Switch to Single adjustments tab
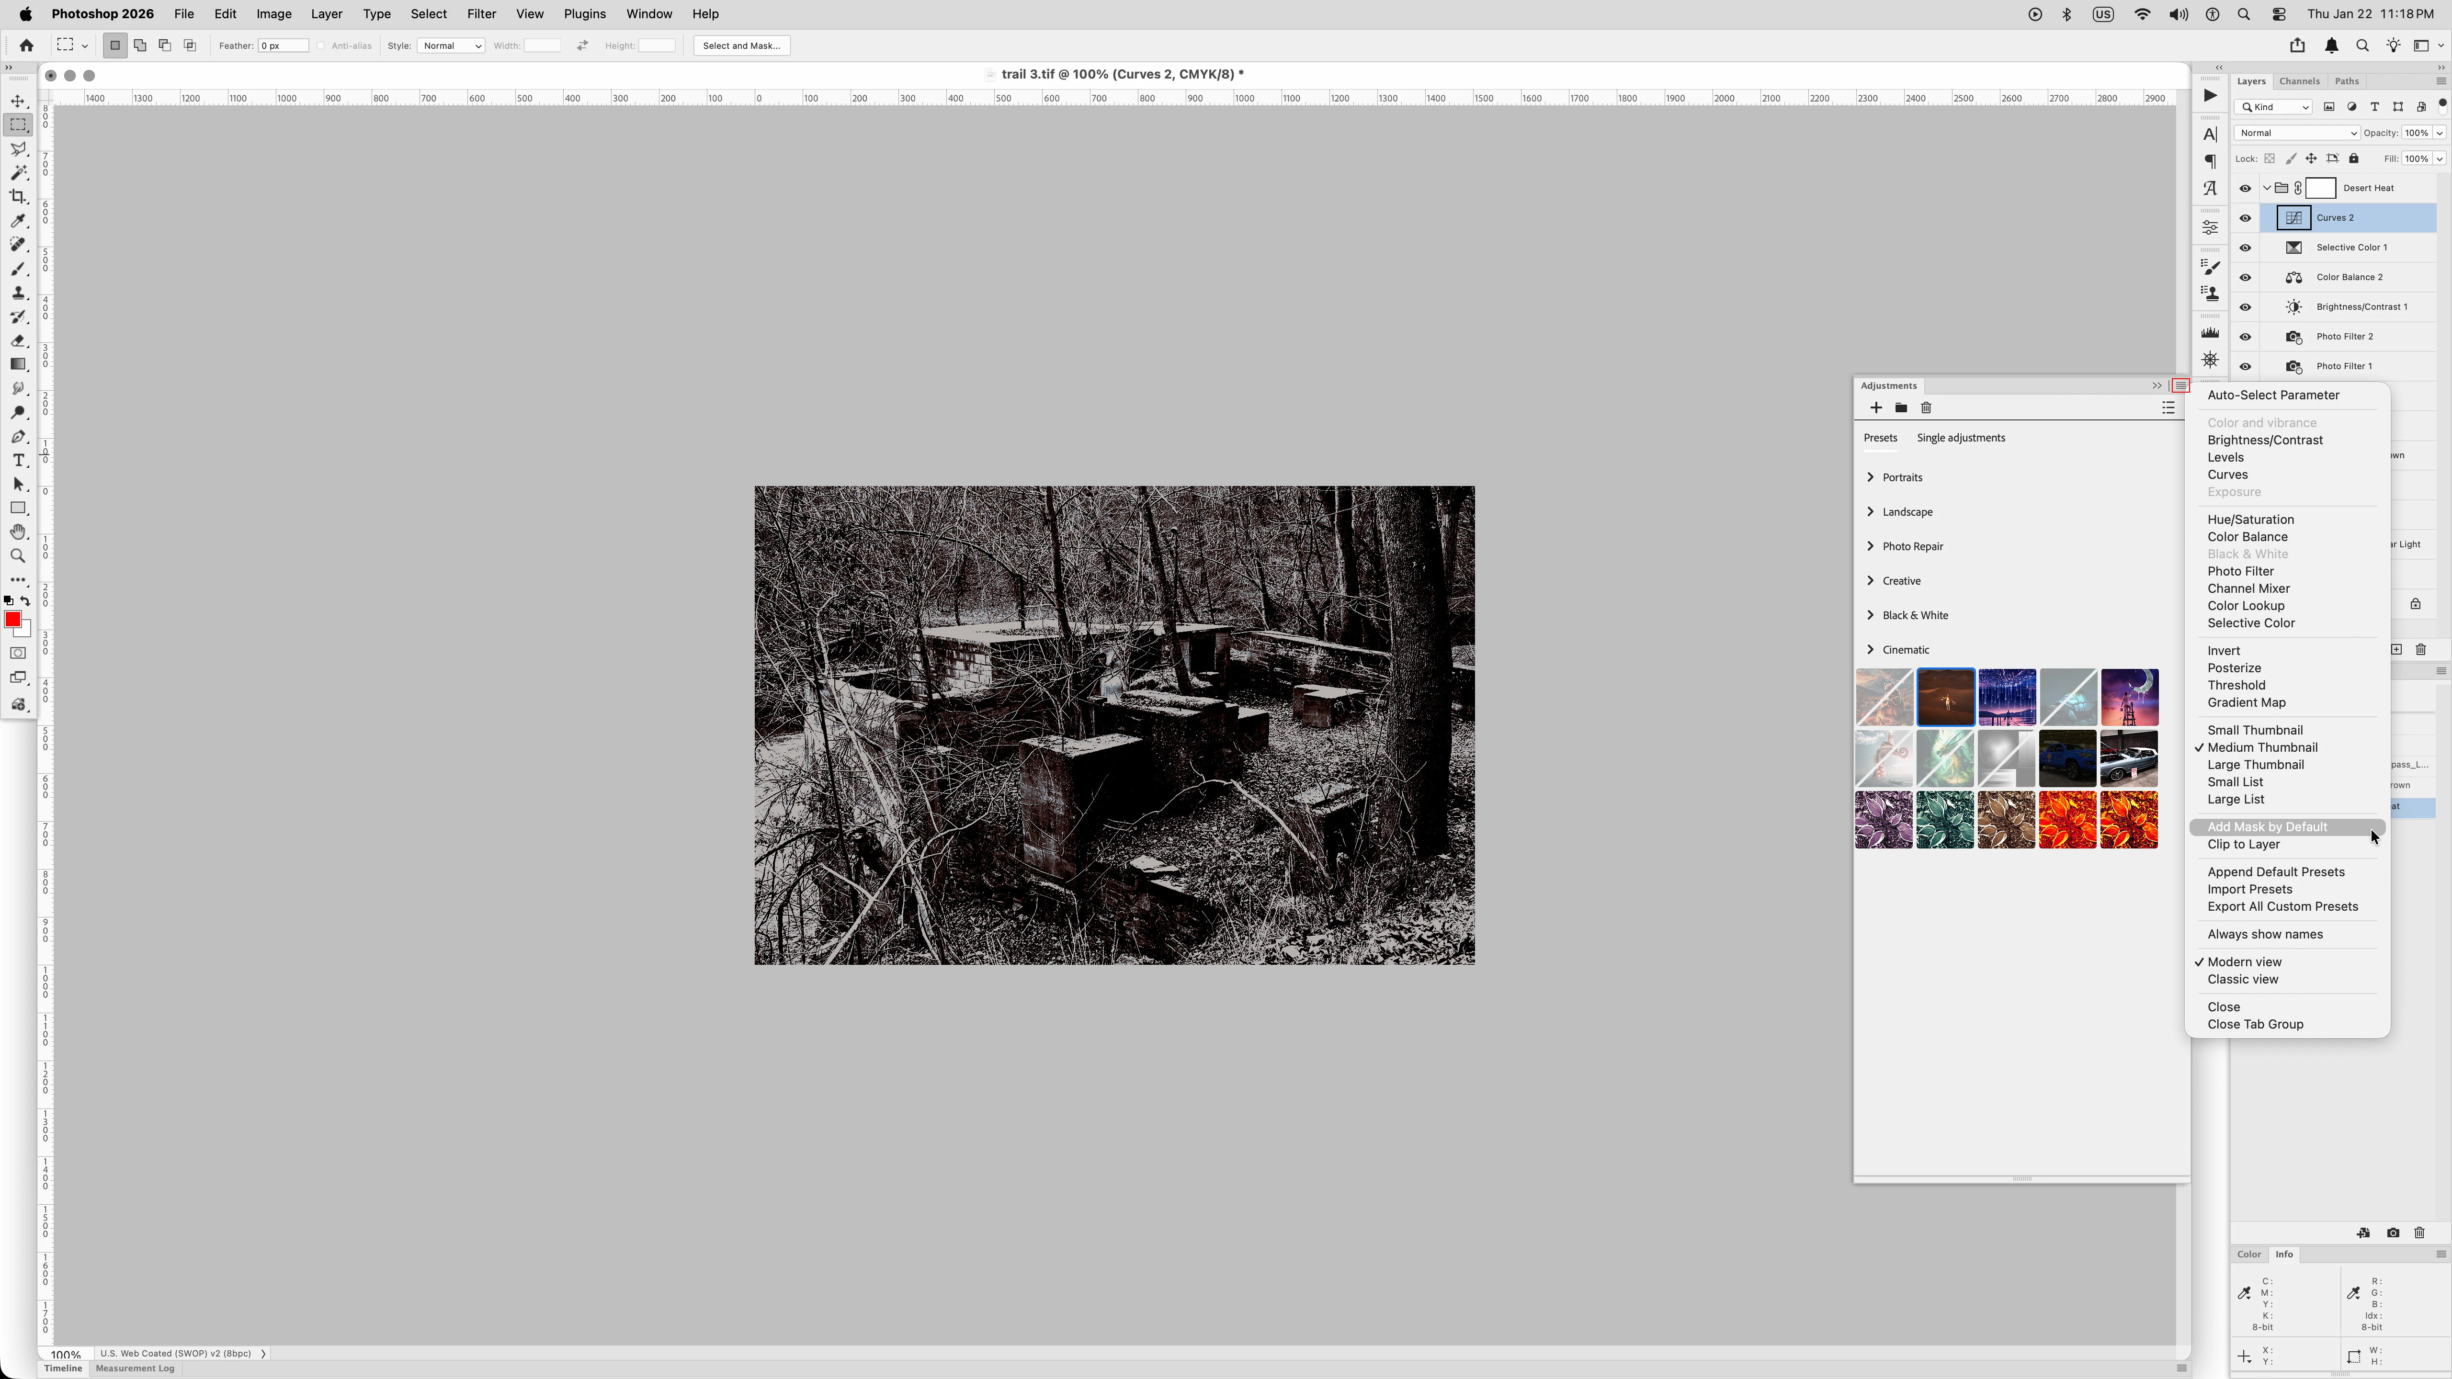The height and width of the screenshot is (1379, 2452). tap(1961, 438)
